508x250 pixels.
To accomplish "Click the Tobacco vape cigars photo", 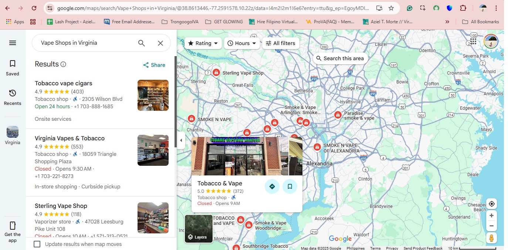I will point(153,95).
